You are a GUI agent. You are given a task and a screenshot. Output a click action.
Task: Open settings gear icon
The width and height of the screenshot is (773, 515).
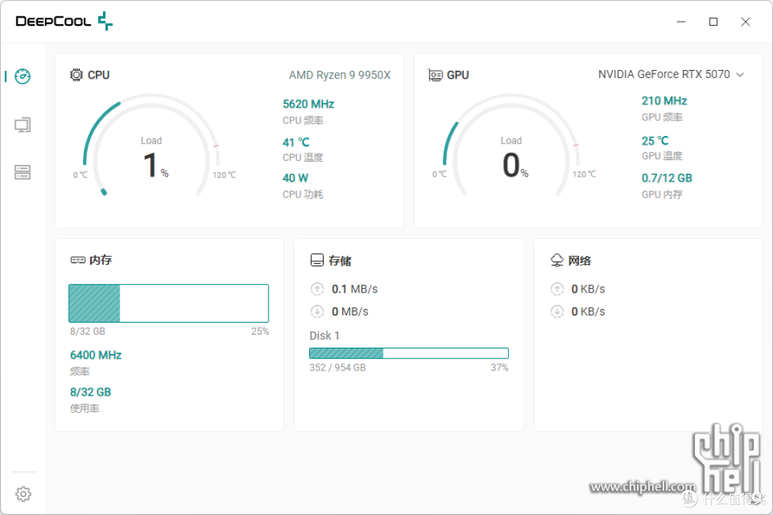click(x=23, y=494)
